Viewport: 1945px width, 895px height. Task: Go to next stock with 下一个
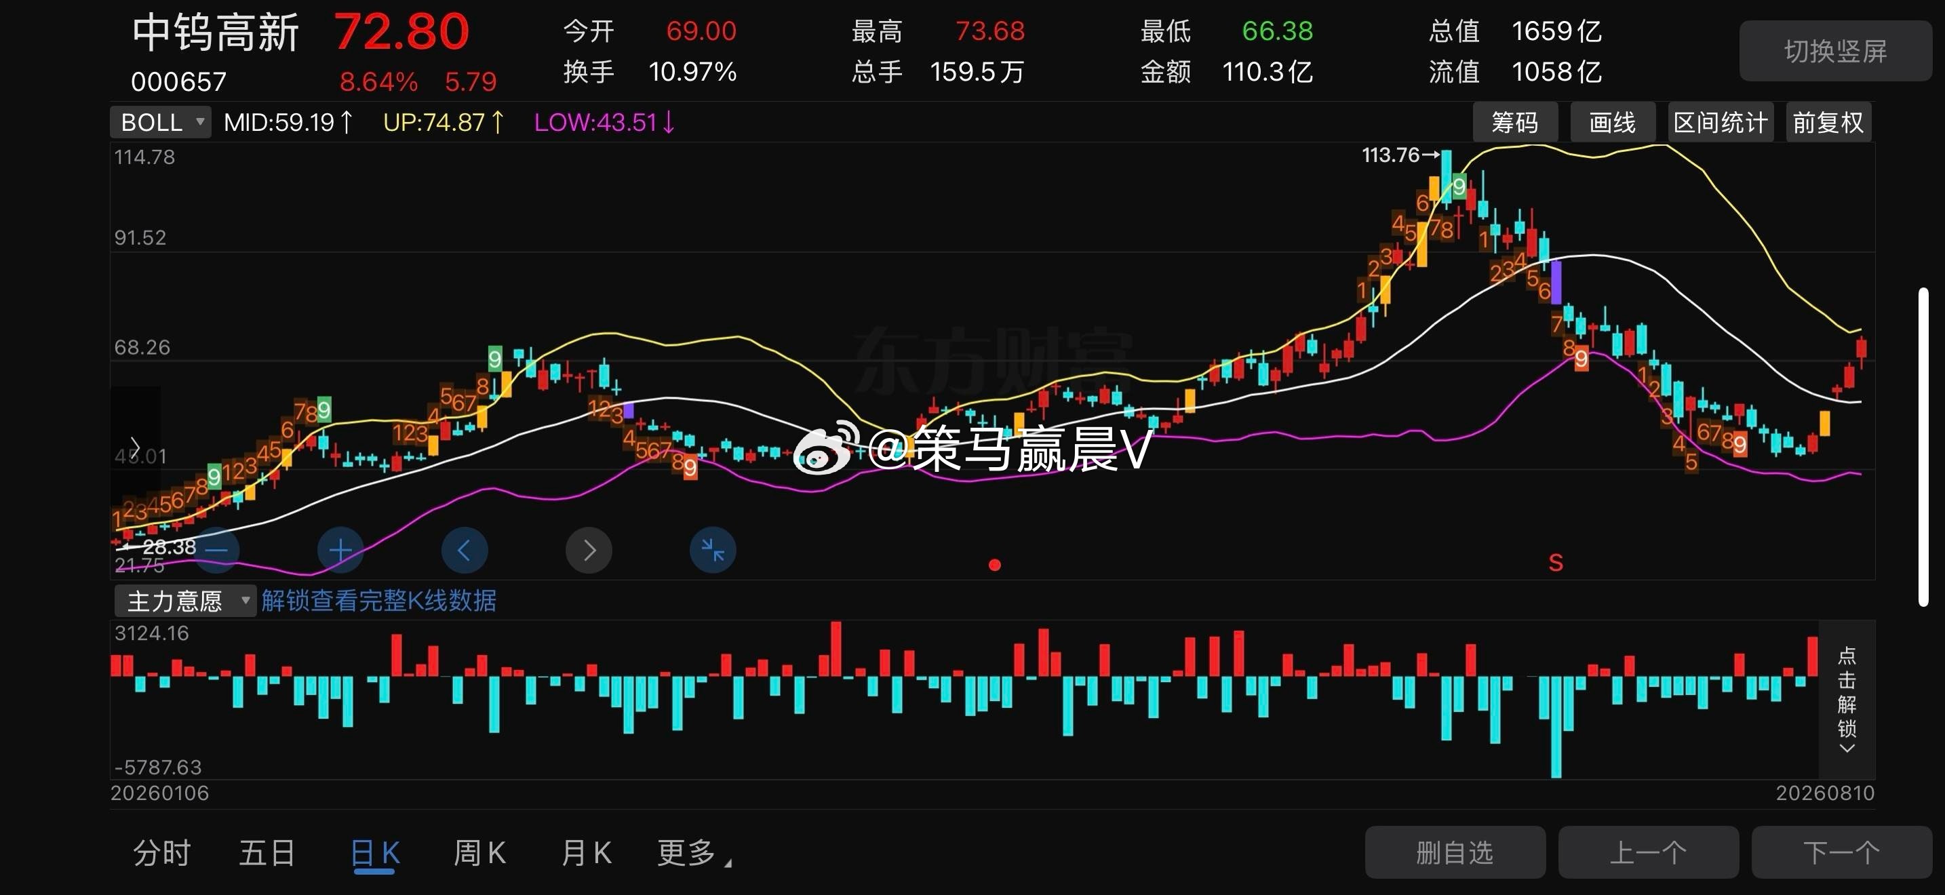pyautogui.click(x=1841, y=853)
